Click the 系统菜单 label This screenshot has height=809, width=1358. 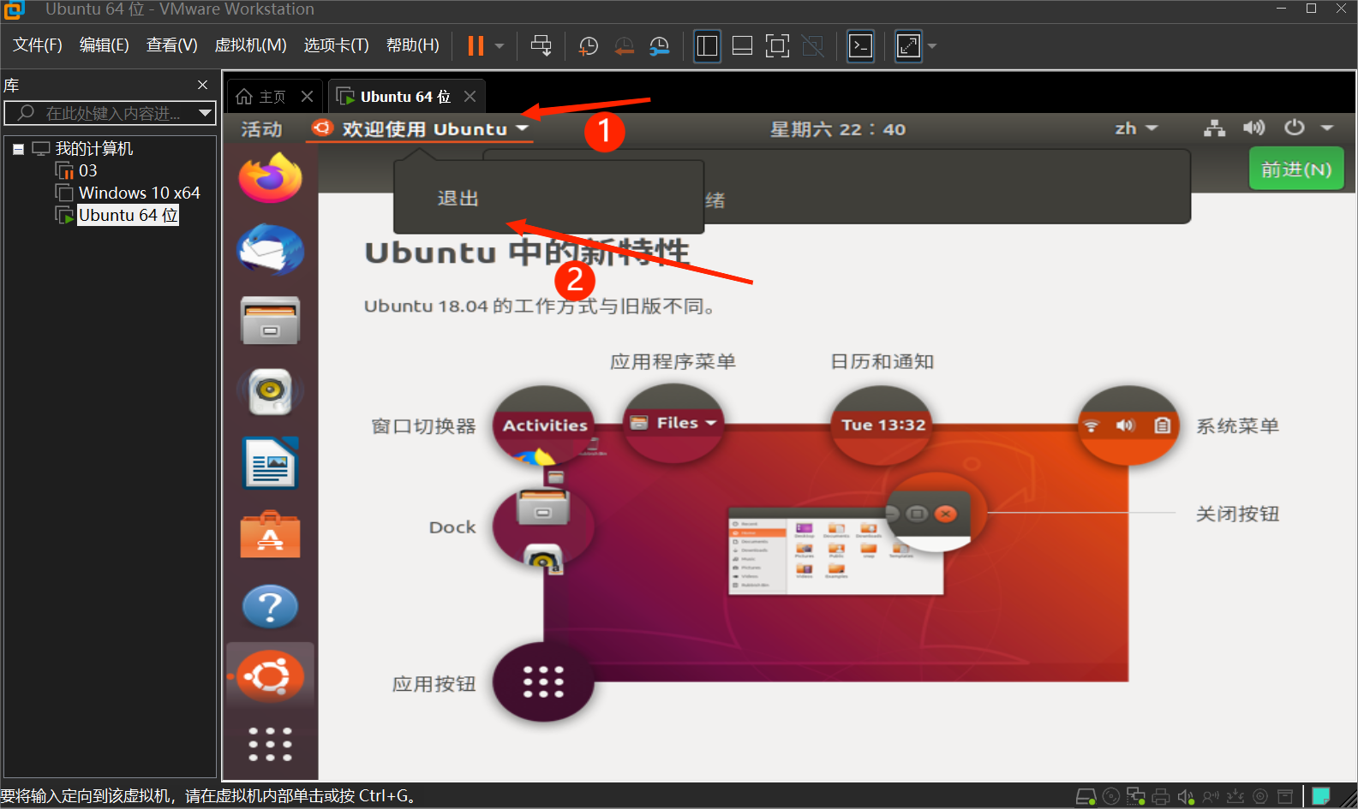[1237, 426]
